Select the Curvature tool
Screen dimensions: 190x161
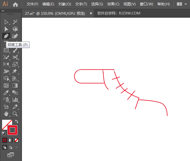pos(15,36)
